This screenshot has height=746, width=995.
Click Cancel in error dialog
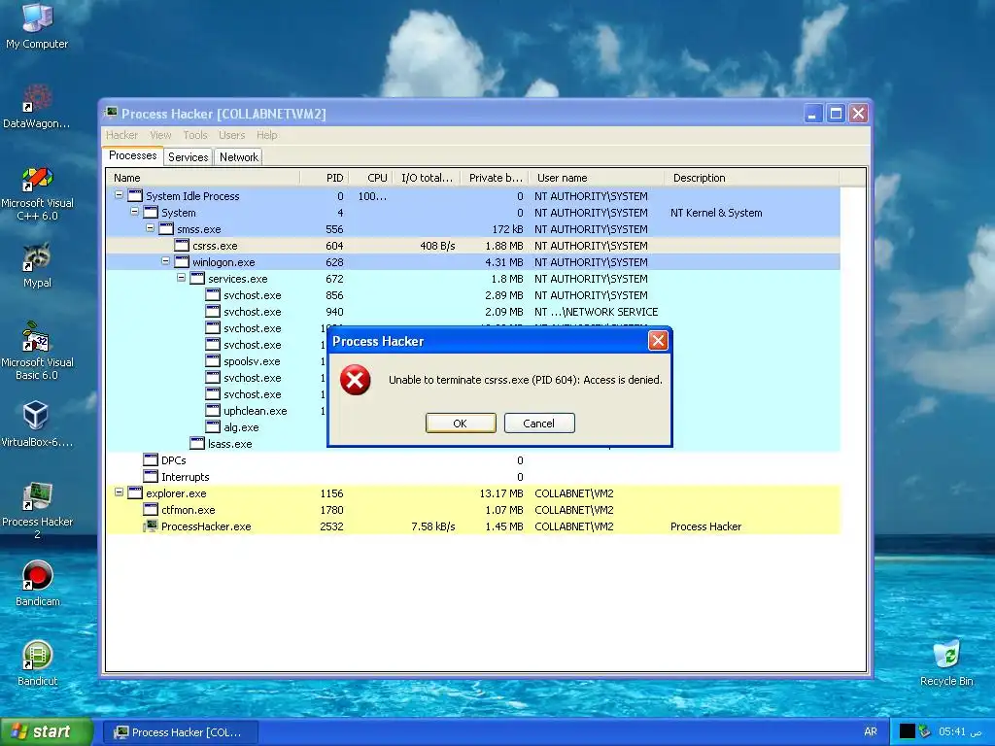[x=538, y=424]
